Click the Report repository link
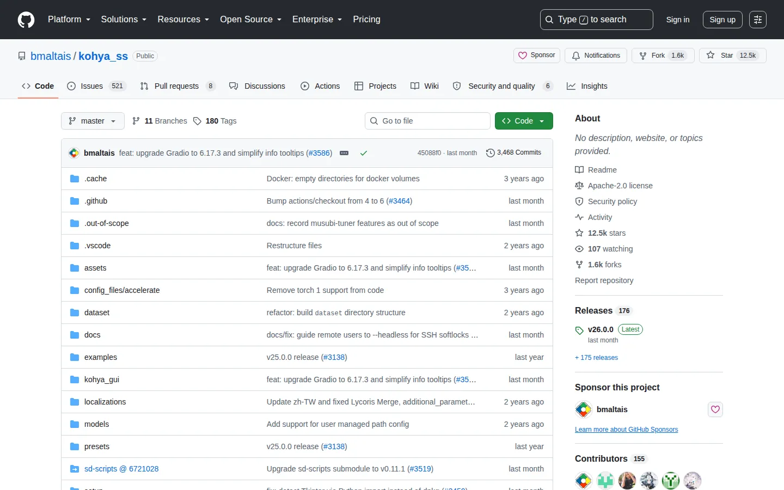 pyautogui.click(x=604, y=280)
